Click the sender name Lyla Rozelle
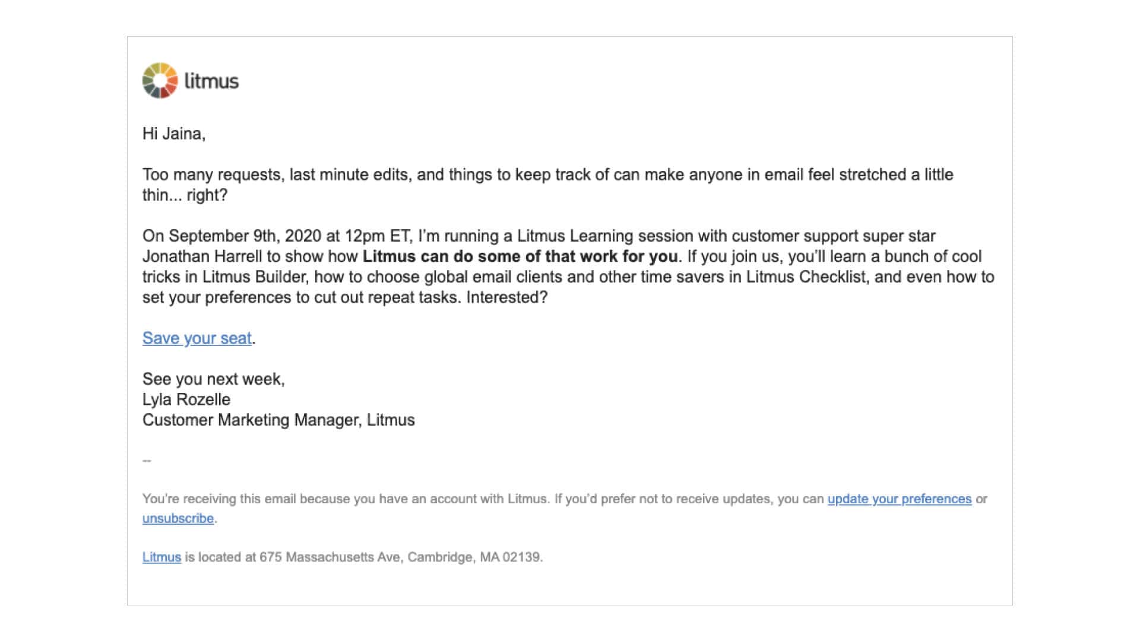 click(x=186, y=399)
